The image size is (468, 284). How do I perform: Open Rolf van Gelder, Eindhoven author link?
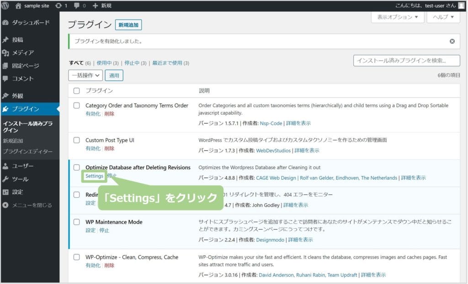(x=348, y=178)
